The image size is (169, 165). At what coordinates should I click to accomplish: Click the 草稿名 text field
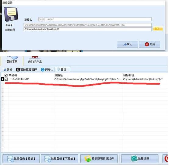[95, 19]
